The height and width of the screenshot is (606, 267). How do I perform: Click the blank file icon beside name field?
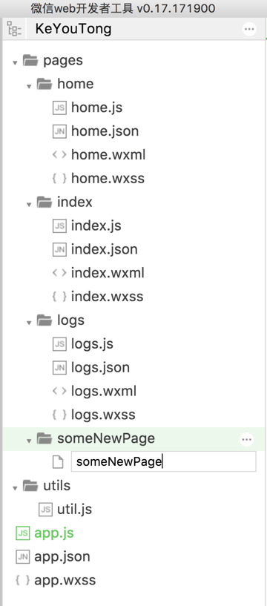click(58, 462)
